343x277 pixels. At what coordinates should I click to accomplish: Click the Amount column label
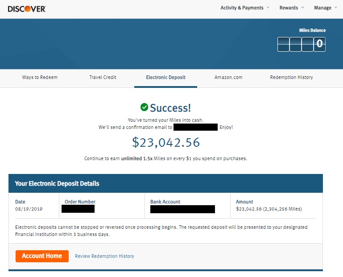(x=244, y=202)
